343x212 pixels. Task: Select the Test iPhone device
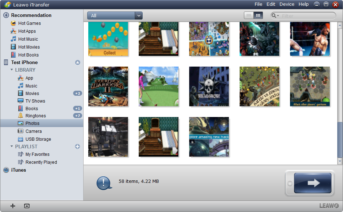(24, 63)
